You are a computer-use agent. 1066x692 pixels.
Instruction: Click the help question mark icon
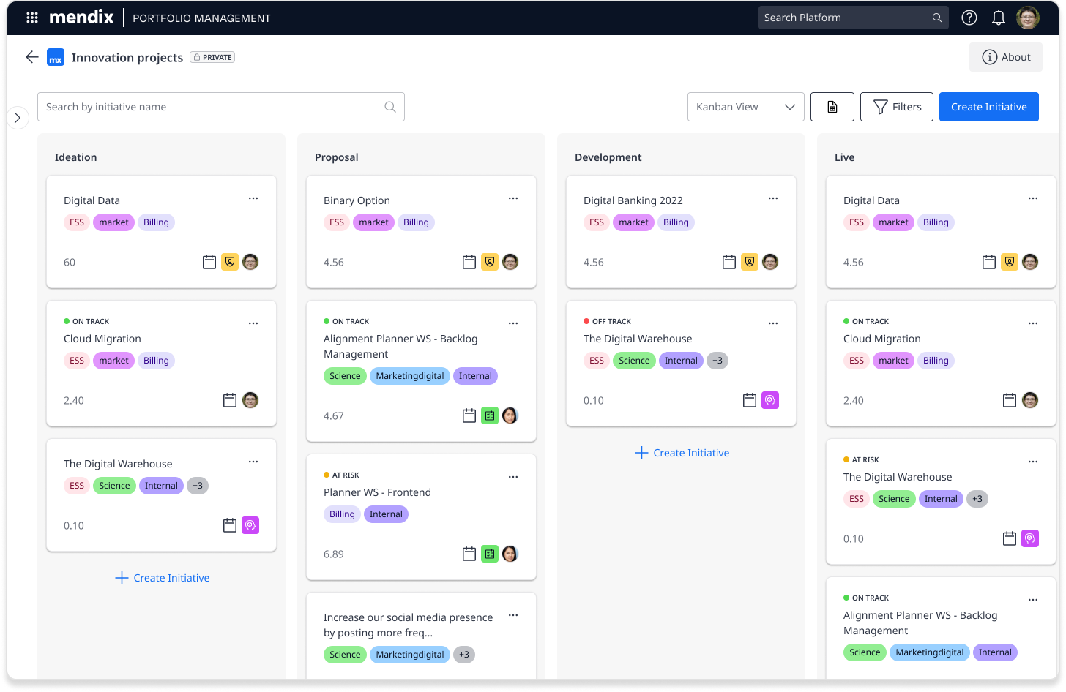point(969,18)
